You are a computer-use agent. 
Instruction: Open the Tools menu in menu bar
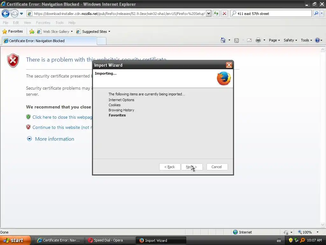[x=60, y=23]
